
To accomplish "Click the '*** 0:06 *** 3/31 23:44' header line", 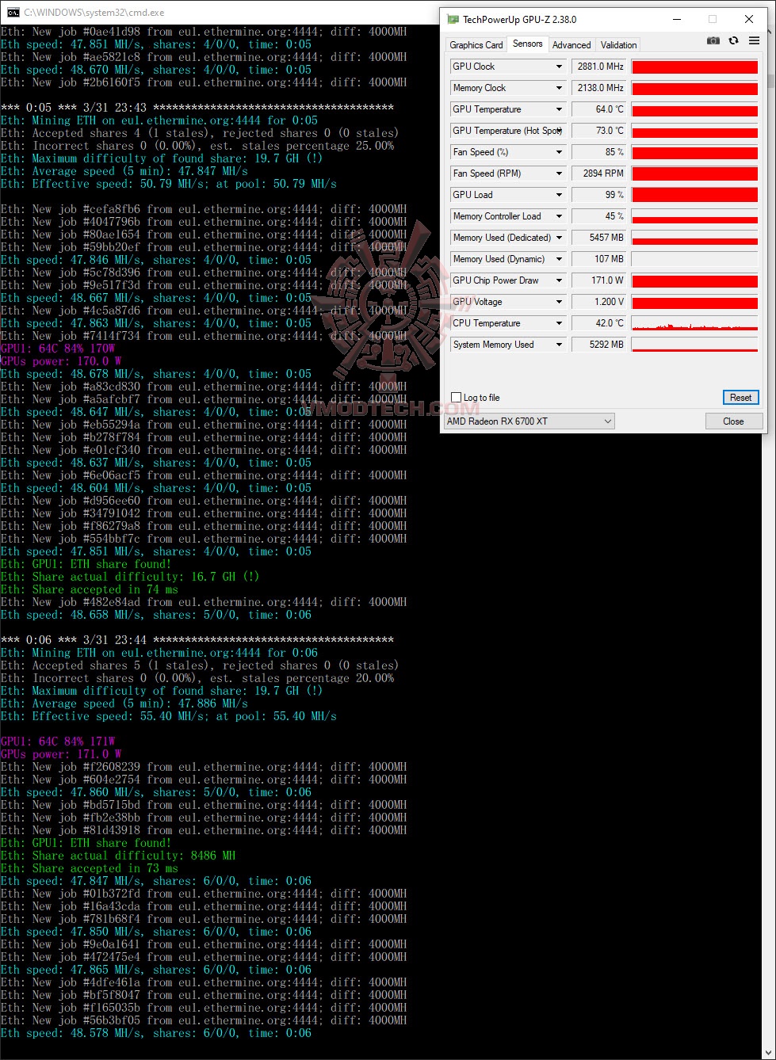I will click(197, 640).
